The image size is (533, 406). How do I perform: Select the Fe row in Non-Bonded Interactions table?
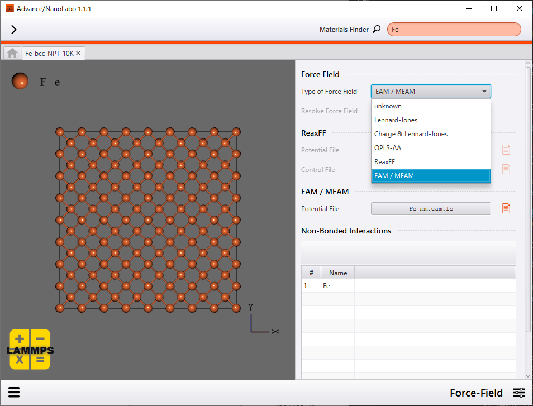pyautogui.click(x=408, y=286)
